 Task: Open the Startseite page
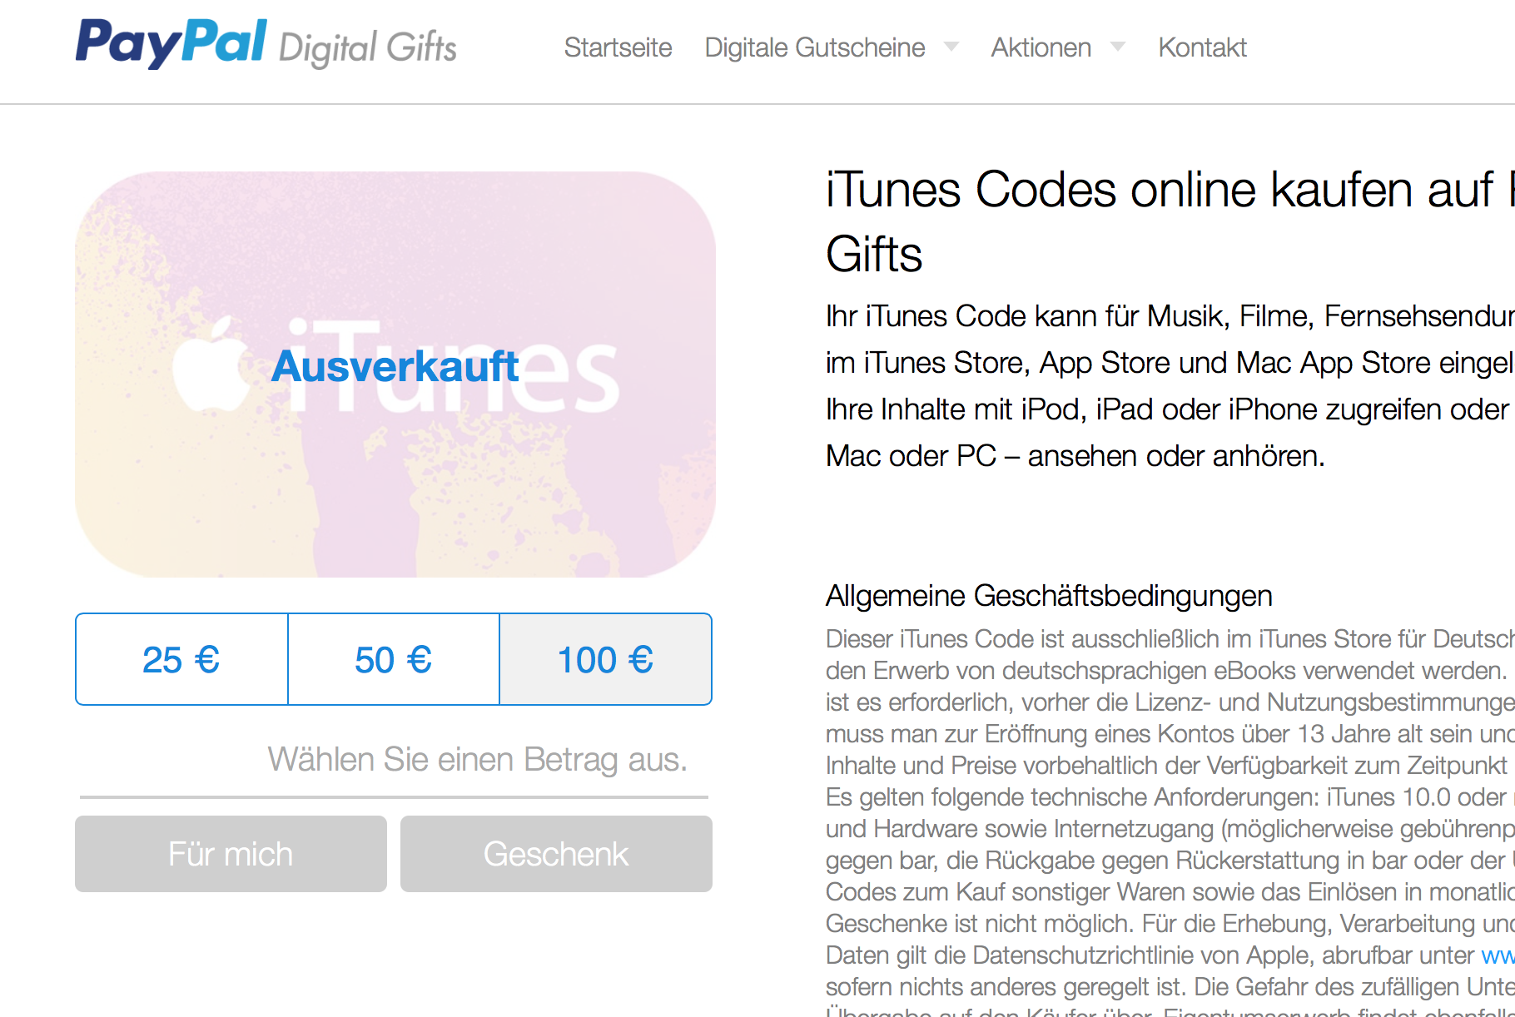[x=618, y=47]
